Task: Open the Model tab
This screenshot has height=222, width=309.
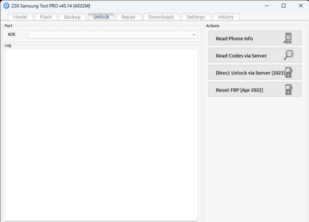Action: point(20,17)
